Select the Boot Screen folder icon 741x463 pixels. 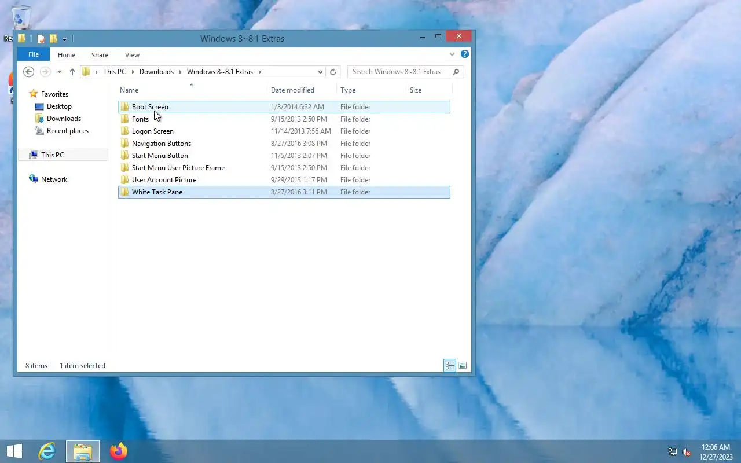[124, 106]
